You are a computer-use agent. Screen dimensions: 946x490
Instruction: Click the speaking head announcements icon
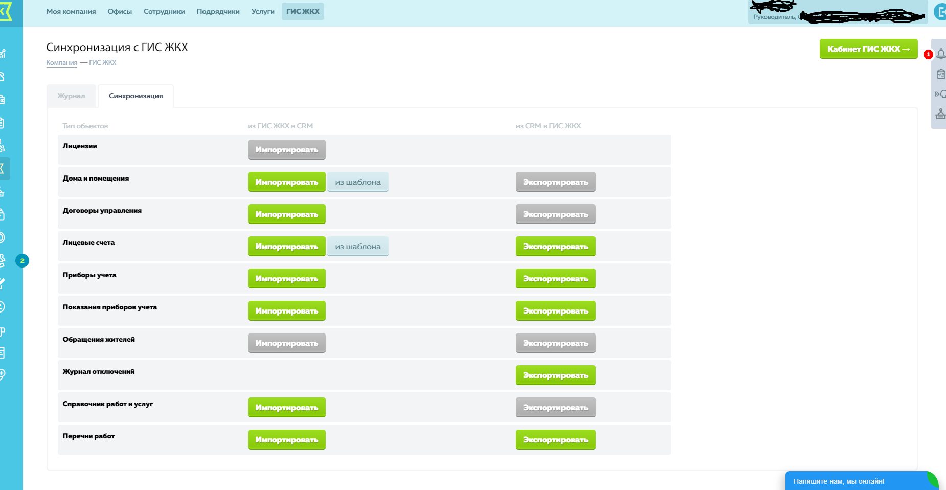pyautogui.click(x=940, y=94)
